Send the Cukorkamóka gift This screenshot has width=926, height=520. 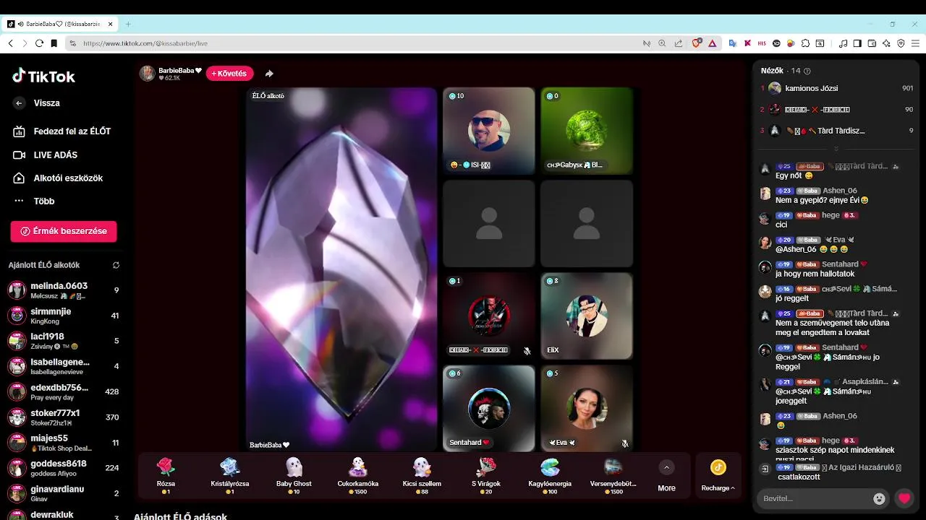(358, 474)
